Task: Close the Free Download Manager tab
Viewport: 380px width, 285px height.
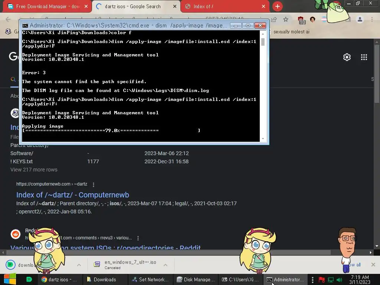Action: pyautogui.click(x=86, y=7)
